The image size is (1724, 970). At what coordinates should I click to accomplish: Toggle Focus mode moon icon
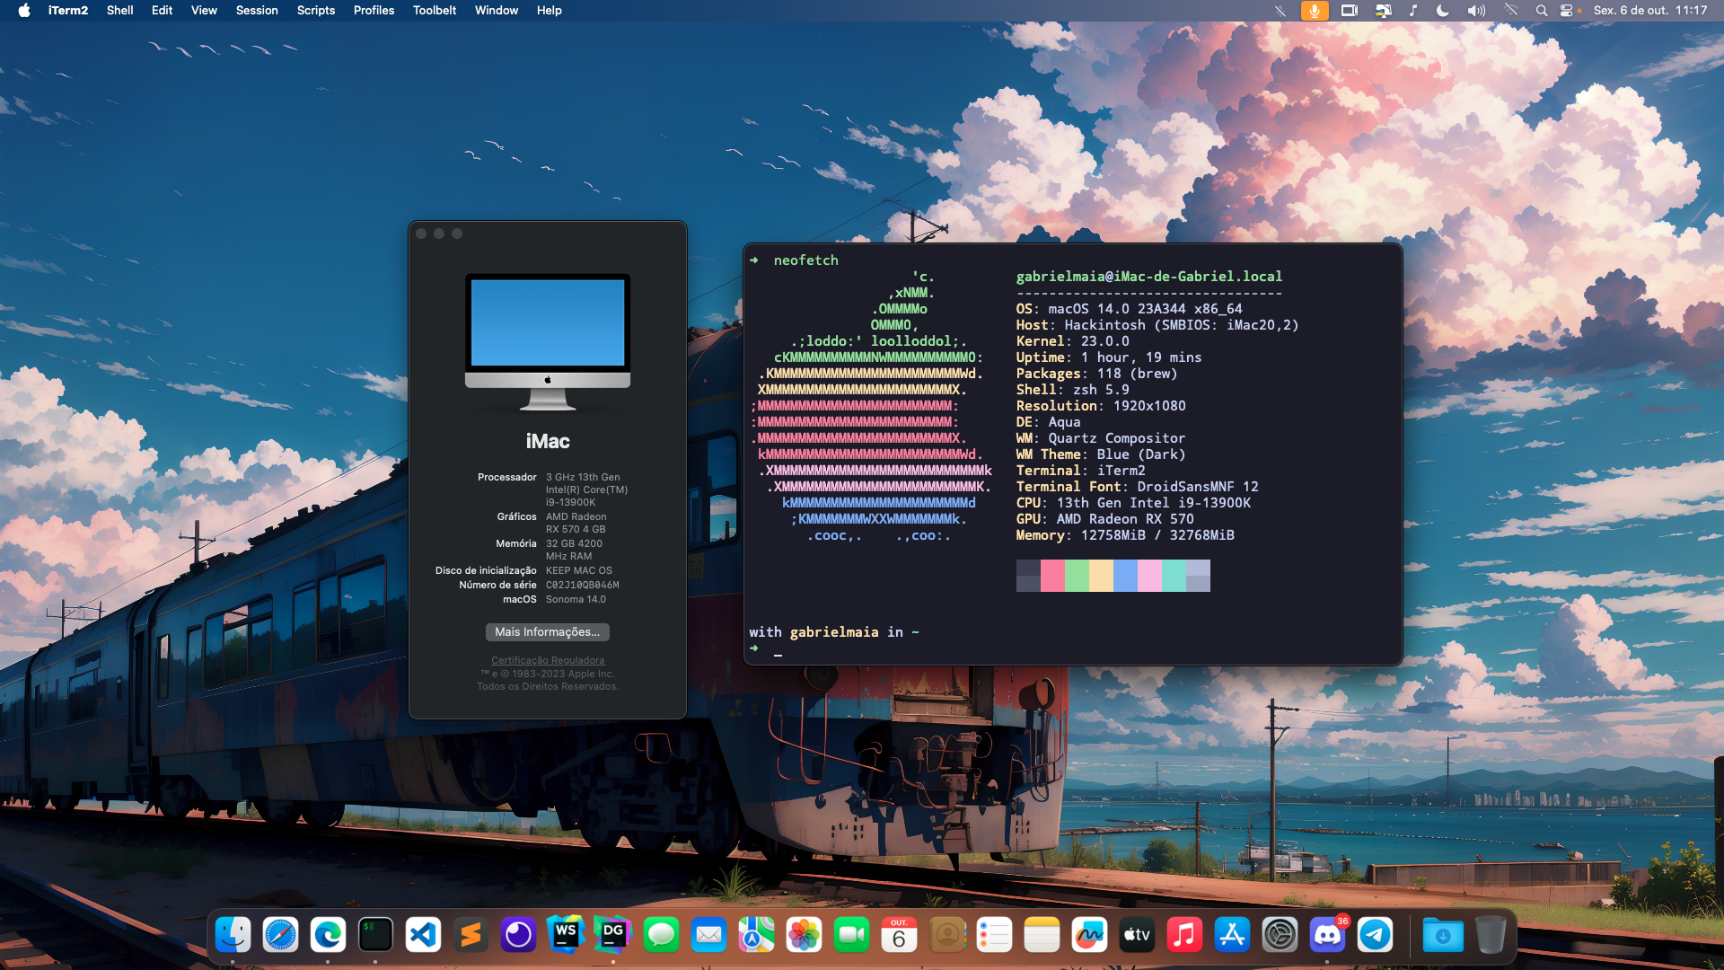pos(1442,11)
